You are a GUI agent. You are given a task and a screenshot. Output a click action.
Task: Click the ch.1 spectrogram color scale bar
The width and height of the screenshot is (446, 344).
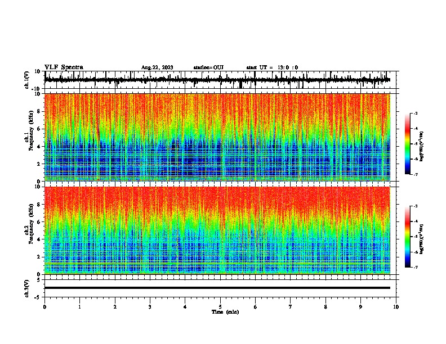(408, 144)
